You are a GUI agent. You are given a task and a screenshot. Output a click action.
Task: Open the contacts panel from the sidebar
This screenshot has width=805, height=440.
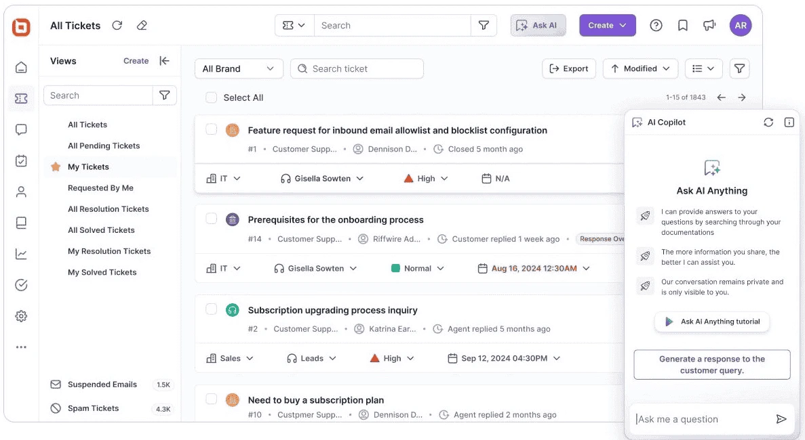click(x=20, y=191)
